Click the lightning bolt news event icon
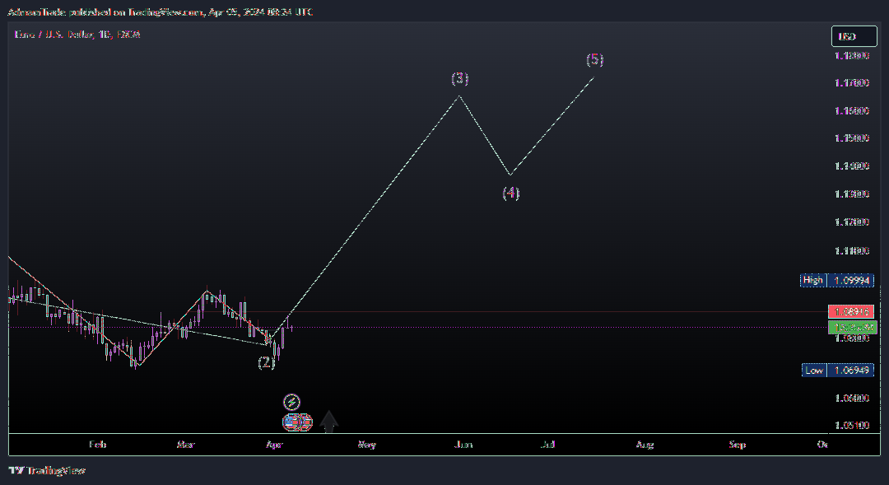Viewport: 889px width, 485px height. click(x=291, y=402)
